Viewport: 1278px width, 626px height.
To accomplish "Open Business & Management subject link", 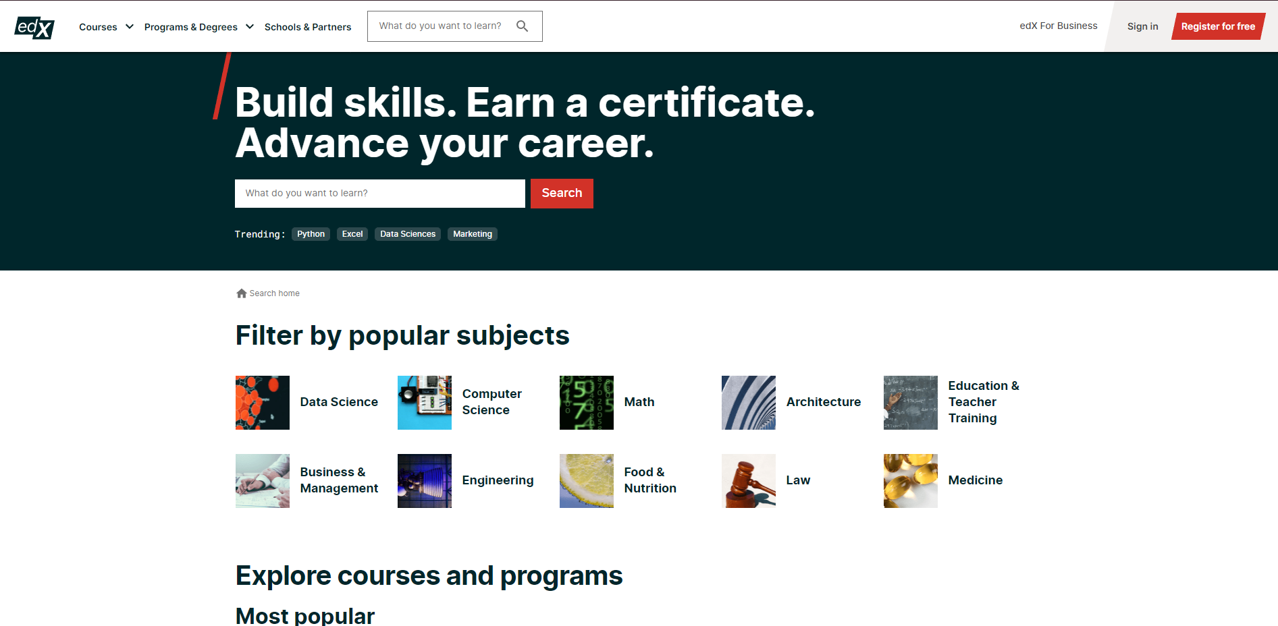I will (339, 480).
